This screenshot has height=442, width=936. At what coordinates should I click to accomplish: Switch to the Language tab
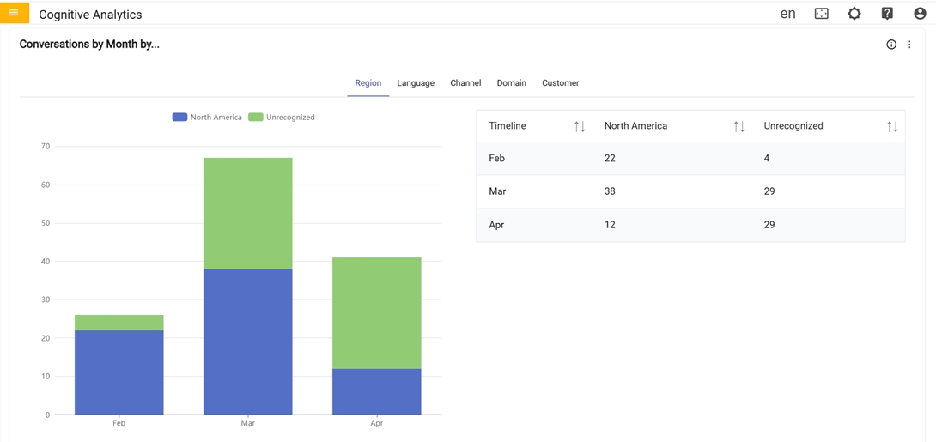[416, 83]
